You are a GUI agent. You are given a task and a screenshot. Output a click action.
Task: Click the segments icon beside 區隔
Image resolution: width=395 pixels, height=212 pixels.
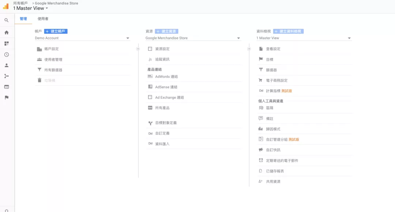261,108
